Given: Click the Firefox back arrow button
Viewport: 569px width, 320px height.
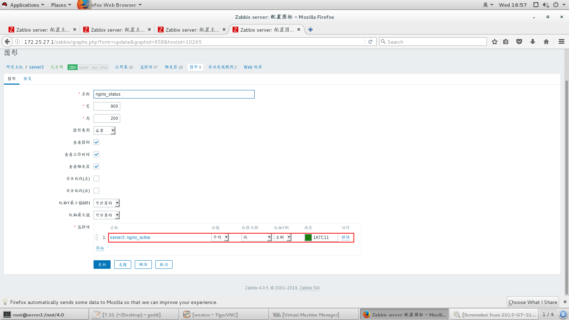Looking at the screenshot, I should pyautogui.click(x=7, y=42).
